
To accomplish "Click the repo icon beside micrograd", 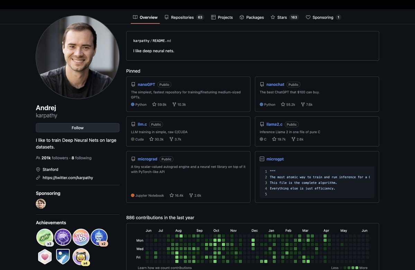I will click(133, 159).
